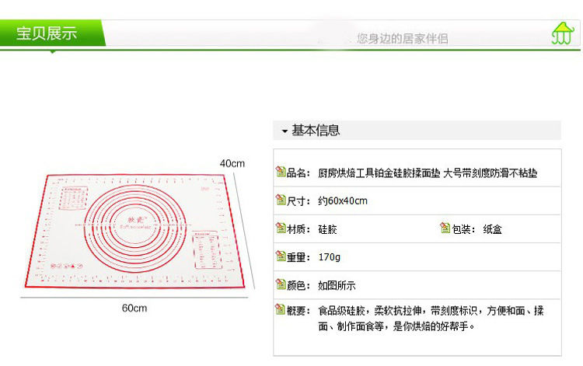The width and height of the screenshot is (583, 366).
Task: Click the icon before 颜色 label
Action: [x=281, y=285]
